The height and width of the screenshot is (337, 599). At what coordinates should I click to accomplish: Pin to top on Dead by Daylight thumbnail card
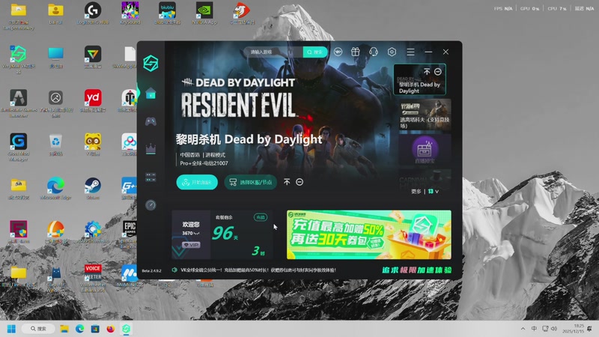pos(427,71)
